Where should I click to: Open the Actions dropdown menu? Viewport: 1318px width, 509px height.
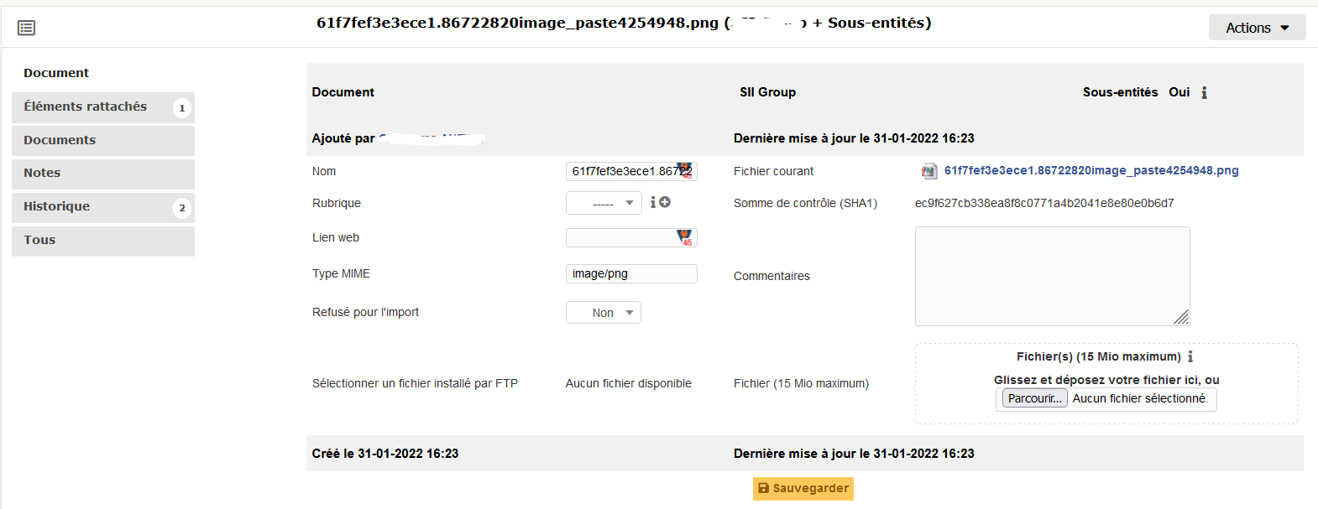[1255, 27]
